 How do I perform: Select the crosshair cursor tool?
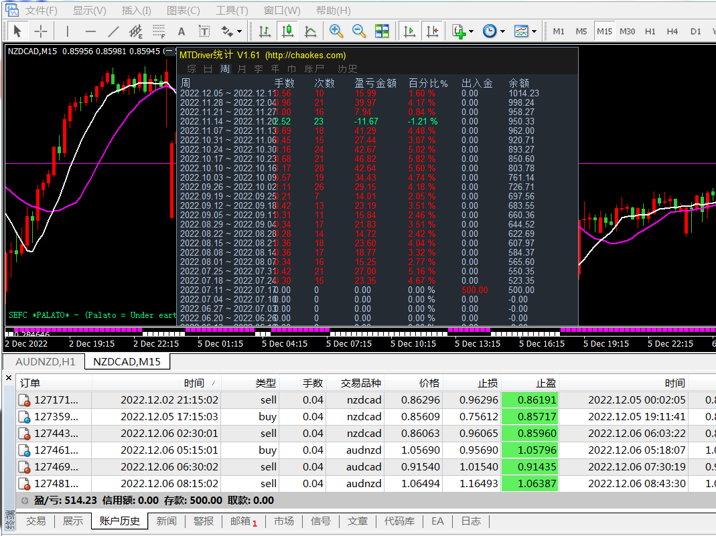pyautogui.click(x=41, y=31)
